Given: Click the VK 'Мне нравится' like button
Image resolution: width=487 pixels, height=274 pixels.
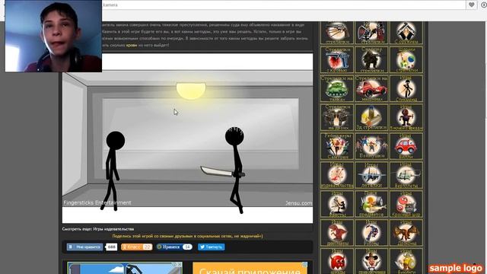Looking at the screenshot, I should point(84,247).
